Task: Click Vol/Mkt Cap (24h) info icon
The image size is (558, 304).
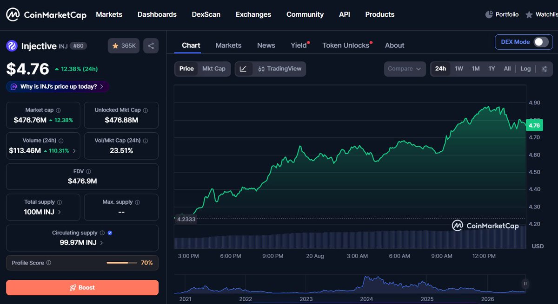Action: [146, 141]
